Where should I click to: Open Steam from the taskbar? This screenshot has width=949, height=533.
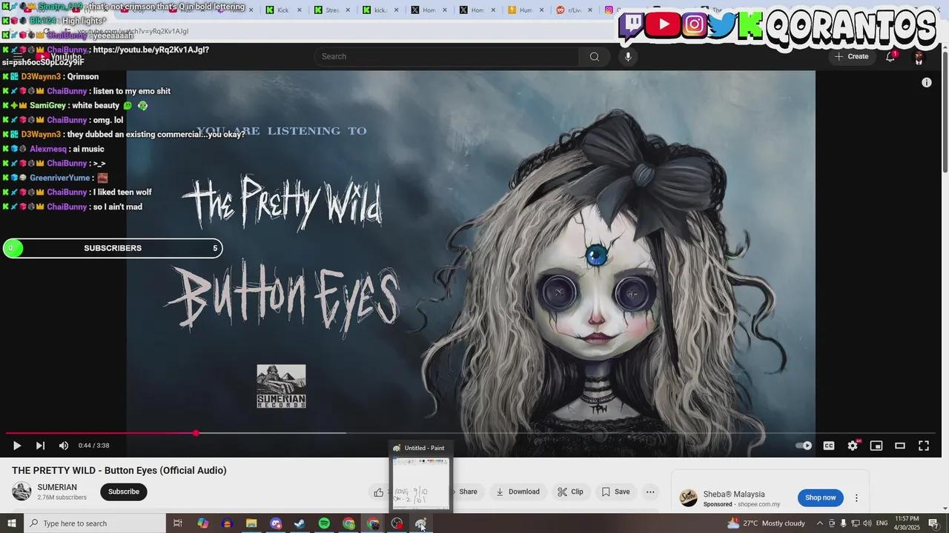300,523
